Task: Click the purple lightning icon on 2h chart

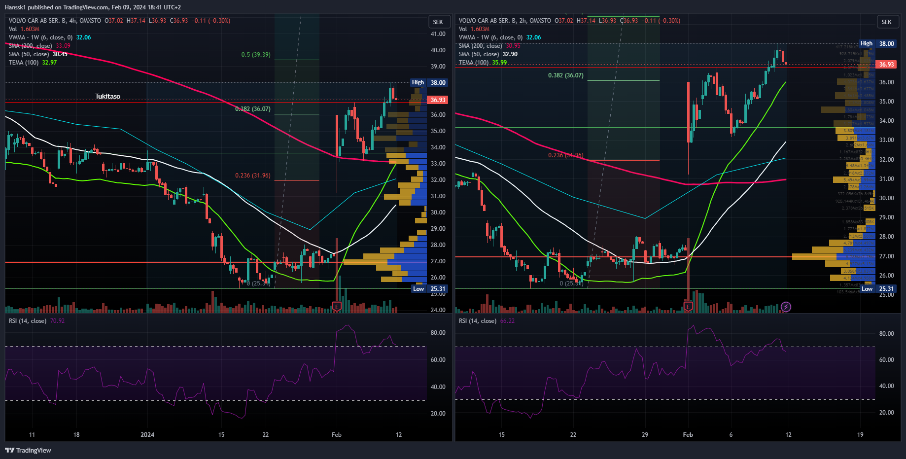Action: click(786, 307)
